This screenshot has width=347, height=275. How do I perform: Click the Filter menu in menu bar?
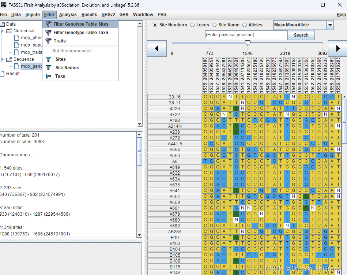coord(49,15)
